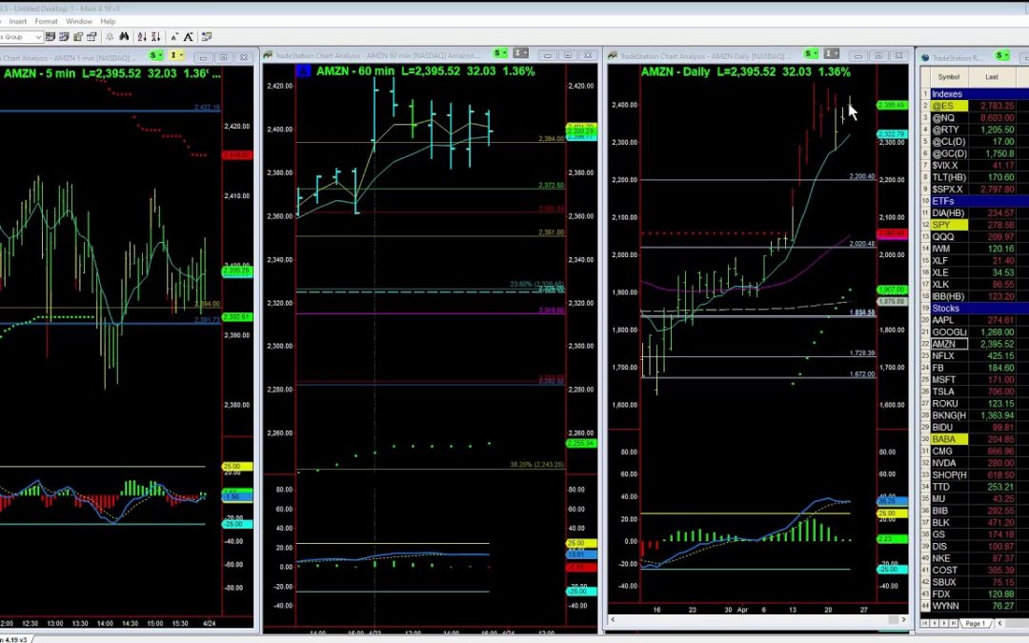1029x643 pixels.
Task: Click the sort descending toolbar icon
Action: tap(158, 36)
